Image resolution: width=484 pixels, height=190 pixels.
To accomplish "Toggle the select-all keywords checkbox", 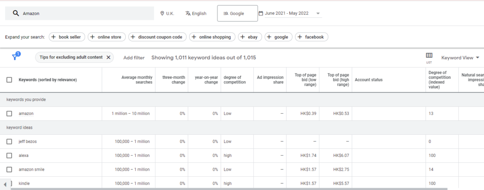I will 9,80.
